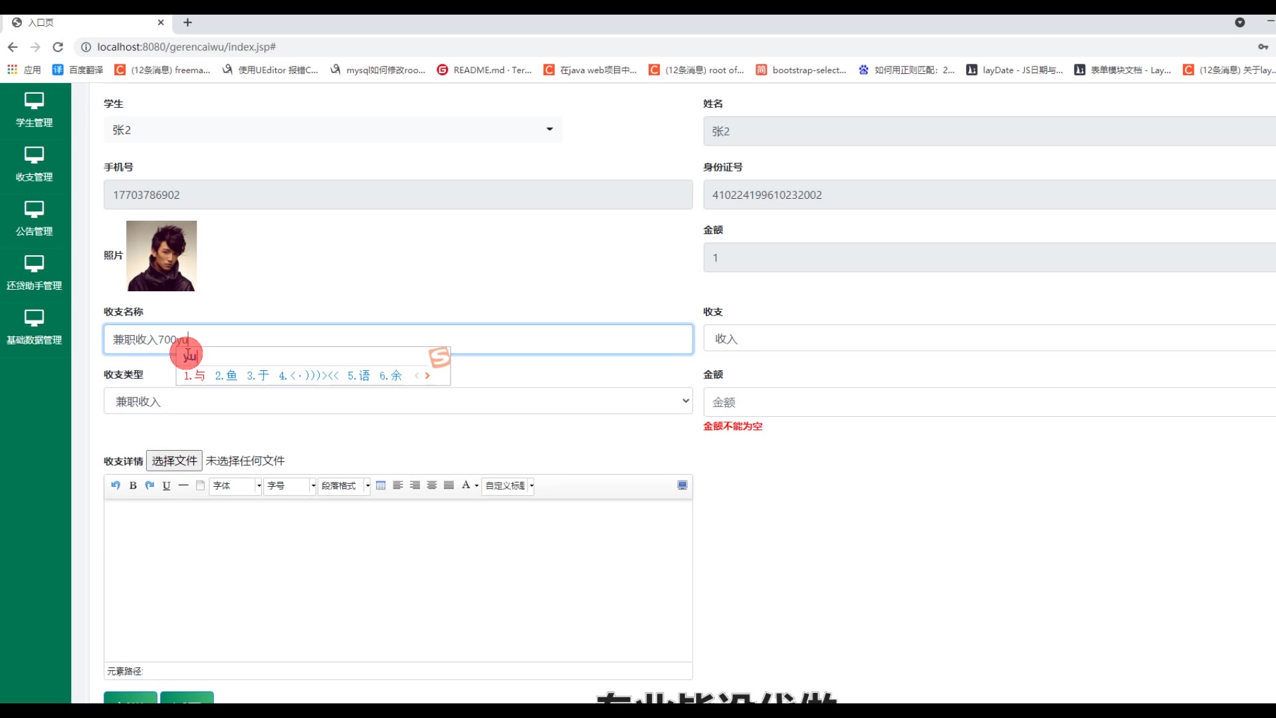Click the undo icon in editor toolbar
The width and height of the screenshot is (1276, 718).
click(116, 485)
